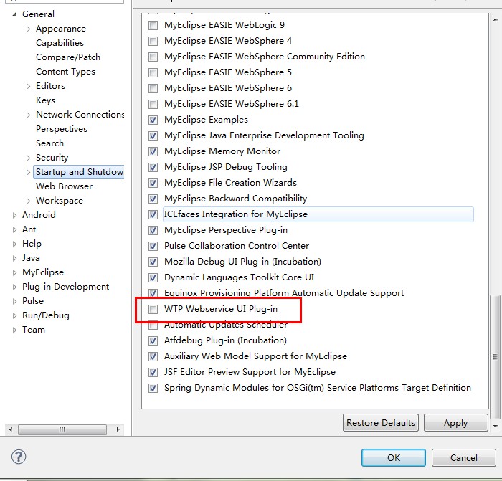The image size is (502, 481).
Task: Collapse the General tree node
Action: click(x=14, y=14)
